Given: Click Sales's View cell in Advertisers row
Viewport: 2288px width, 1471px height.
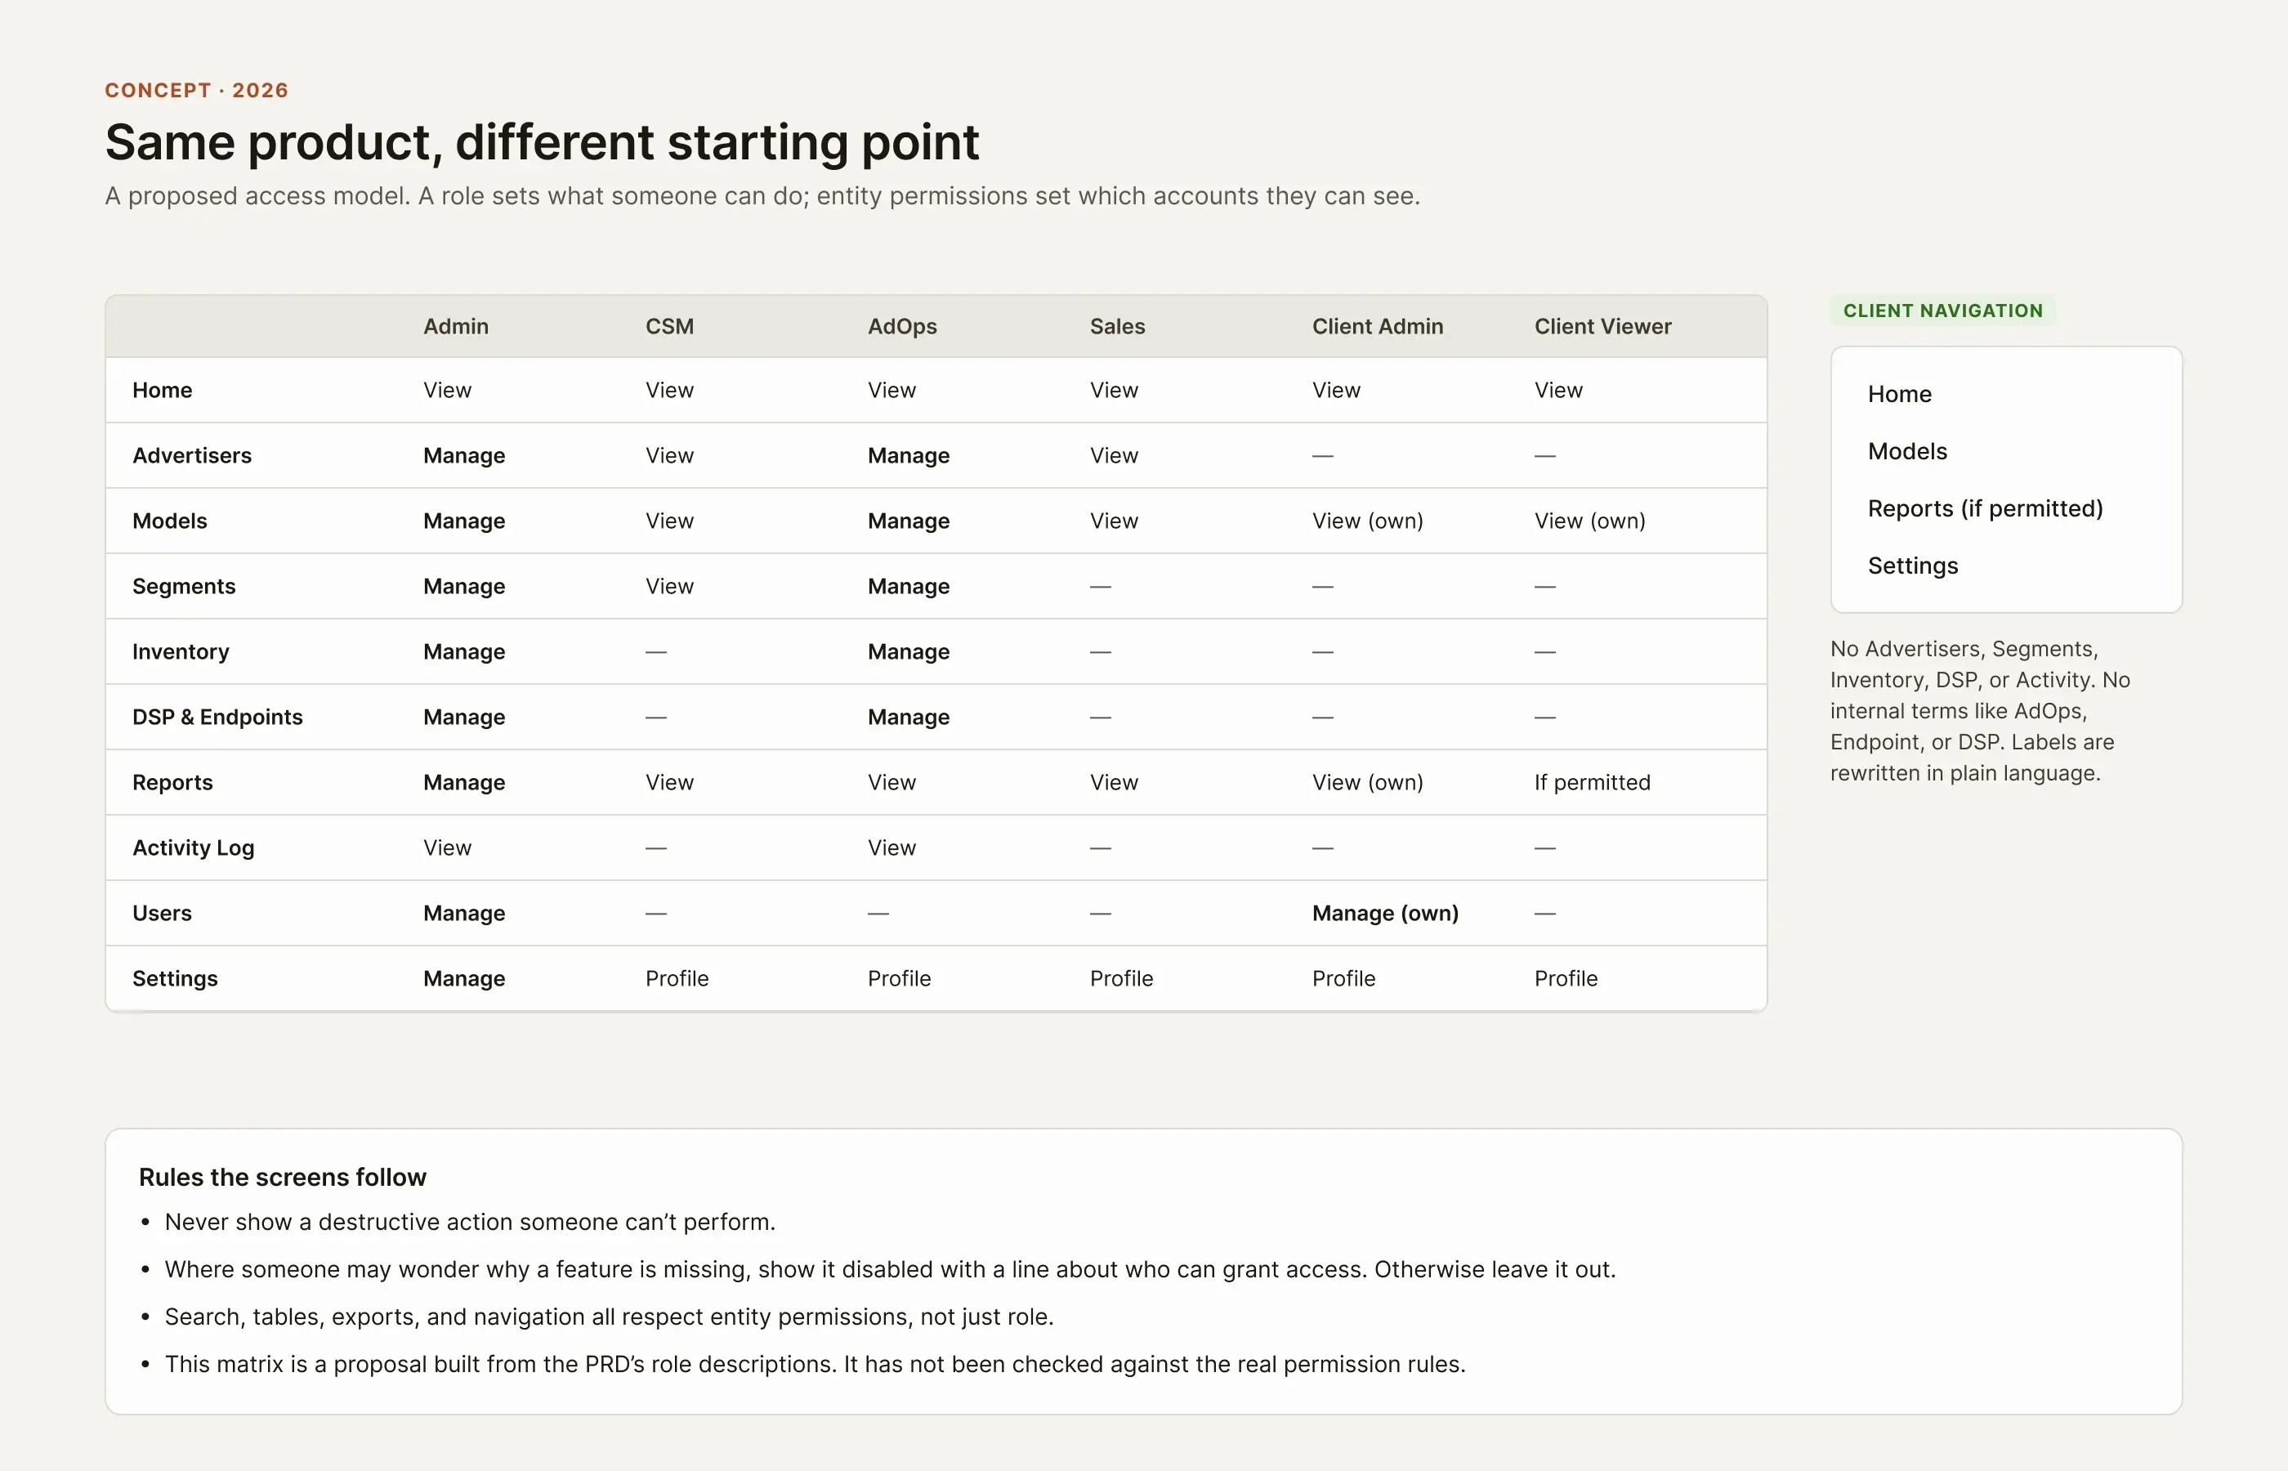Looking at the screenshot, I should 1114,454.
